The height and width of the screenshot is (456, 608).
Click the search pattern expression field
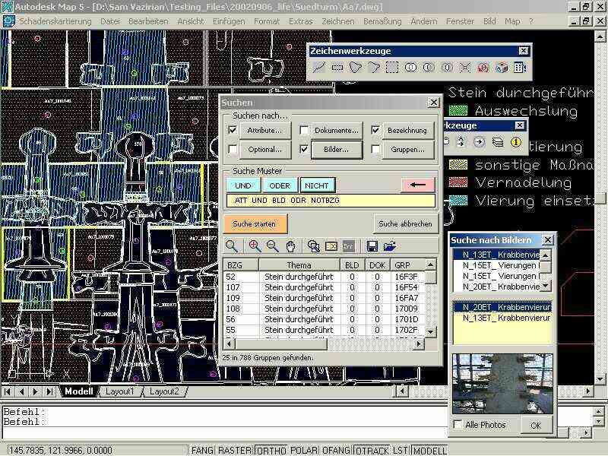point(331,201)
